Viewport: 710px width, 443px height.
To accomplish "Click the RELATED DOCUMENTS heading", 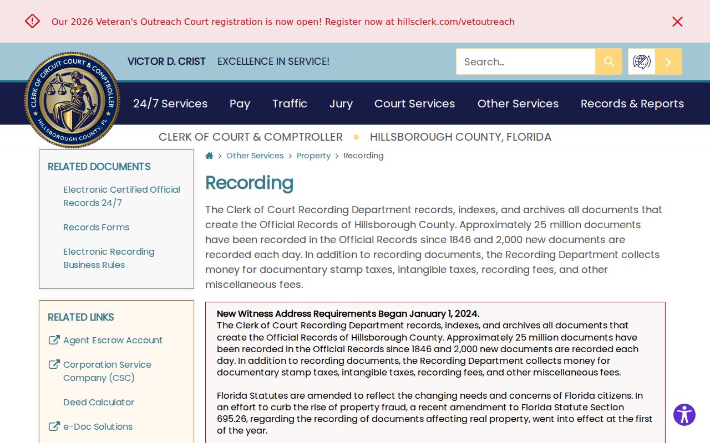I will pyautogui.click(x=99, y=167).
